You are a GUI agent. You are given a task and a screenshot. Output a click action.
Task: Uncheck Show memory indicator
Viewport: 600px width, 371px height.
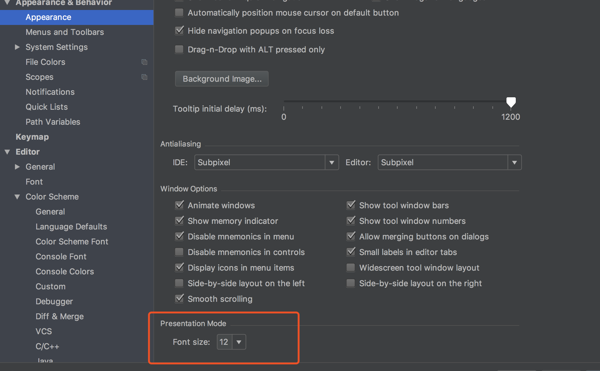tap(179, 221)
